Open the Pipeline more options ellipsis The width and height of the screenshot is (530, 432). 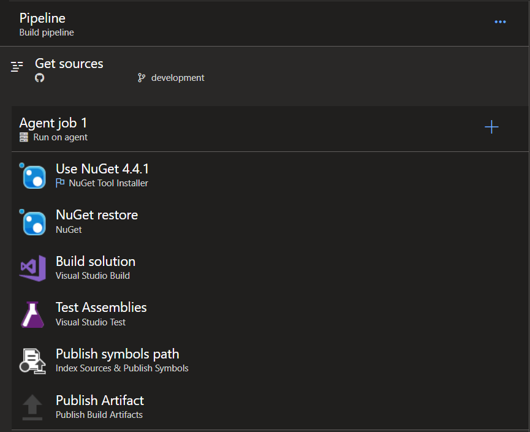[500, 22]
